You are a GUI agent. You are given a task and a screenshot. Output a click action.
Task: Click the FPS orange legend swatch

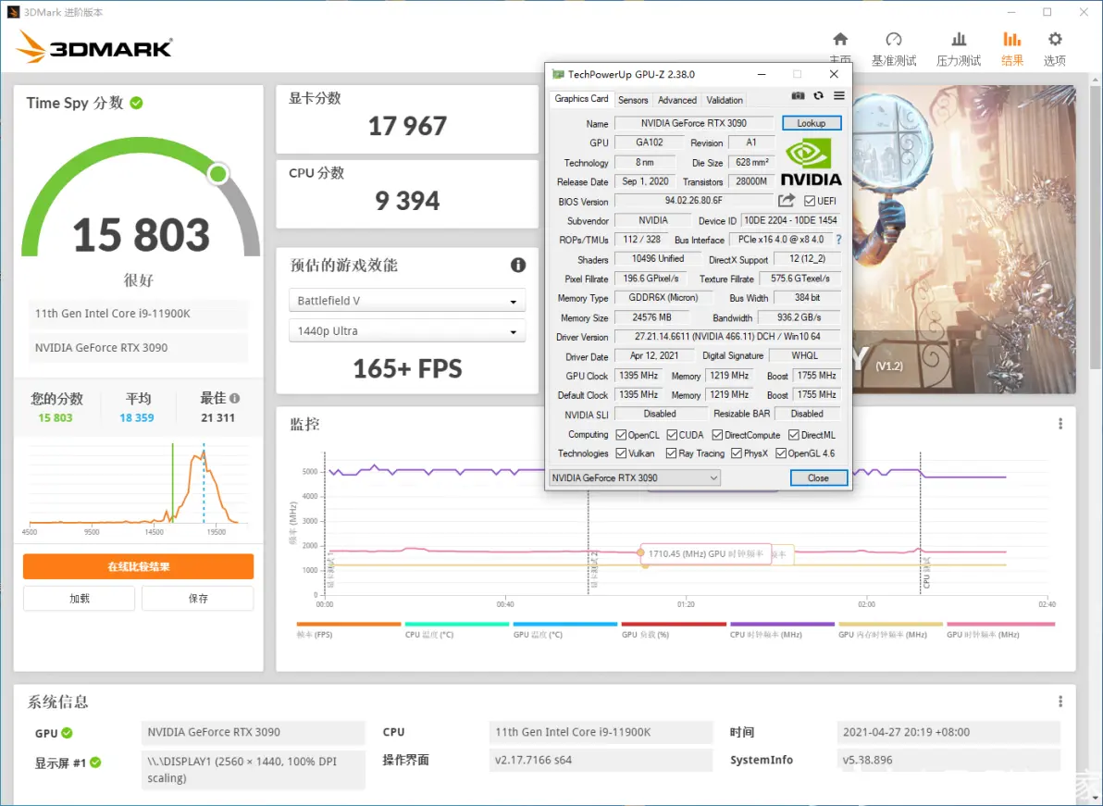click(348, 624)
